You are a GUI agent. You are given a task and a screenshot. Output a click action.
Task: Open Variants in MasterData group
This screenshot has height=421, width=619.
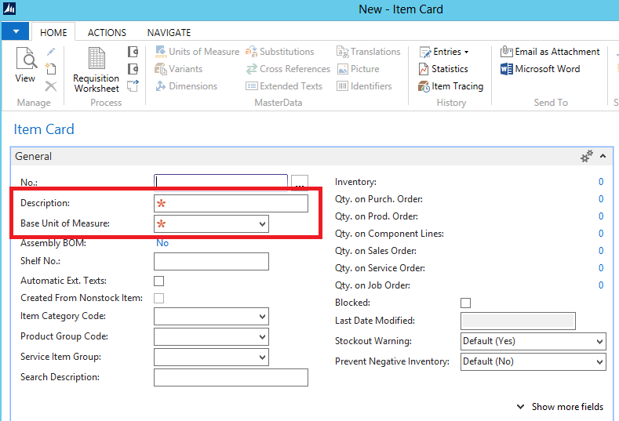[x=178, y=69]
